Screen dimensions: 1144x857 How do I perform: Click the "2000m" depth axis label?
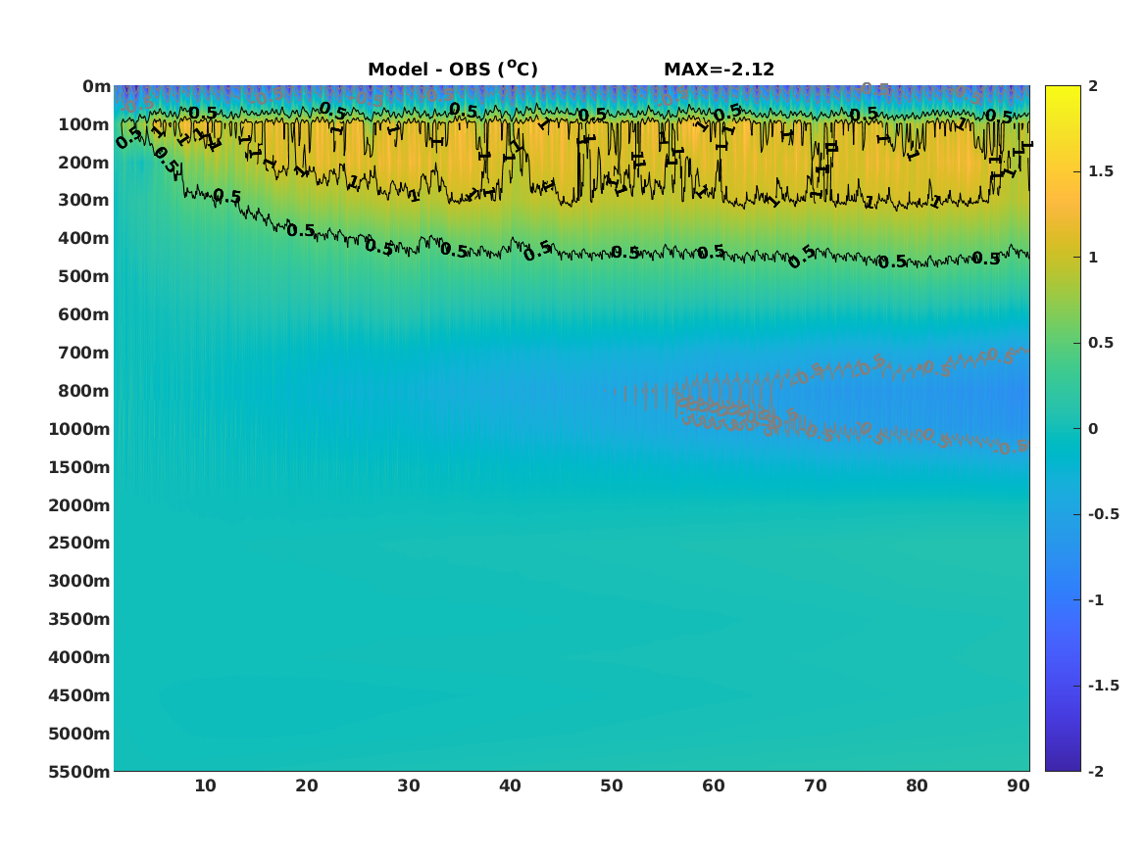tap(79, 505)
